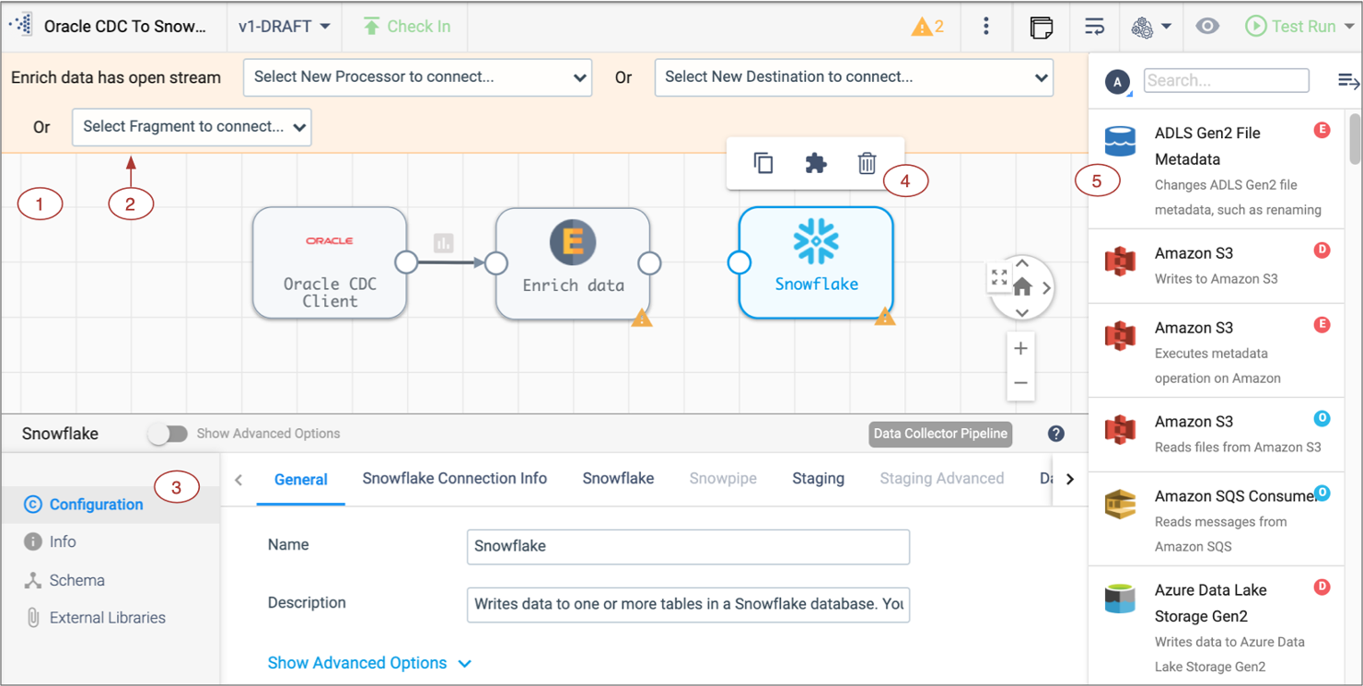The height and width of the screenshot is (686, 1363).
Task: Toggle Show Advanced Options switch
Action: pos(168,434)
